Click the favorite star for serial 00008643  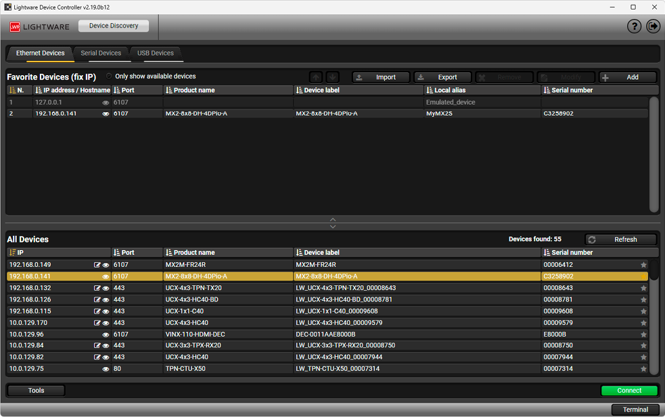[643, 288]
